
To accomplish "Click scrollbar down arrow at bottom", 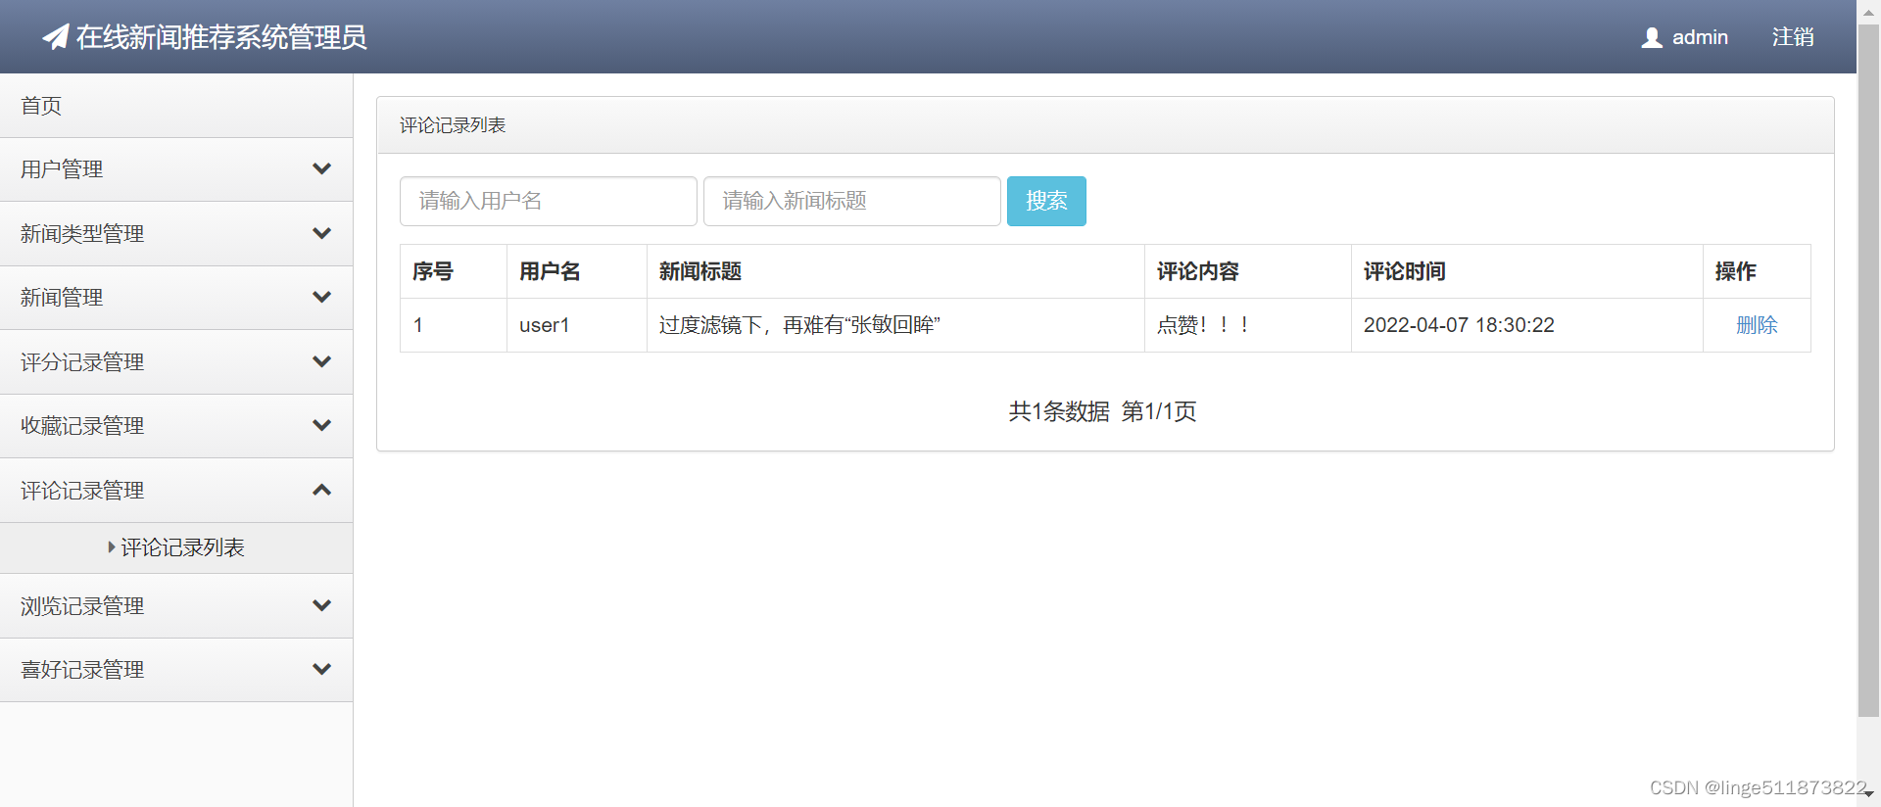I will pos(1869,794).
